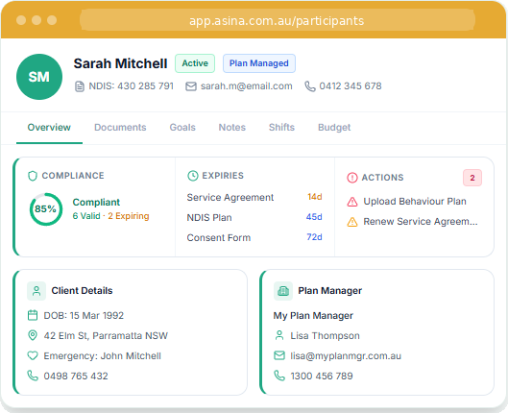The height and width of the screenshot is (413, 508).
Task: Click the NDIS document icon
Action: pyautogui.click(x=80, y=86)
